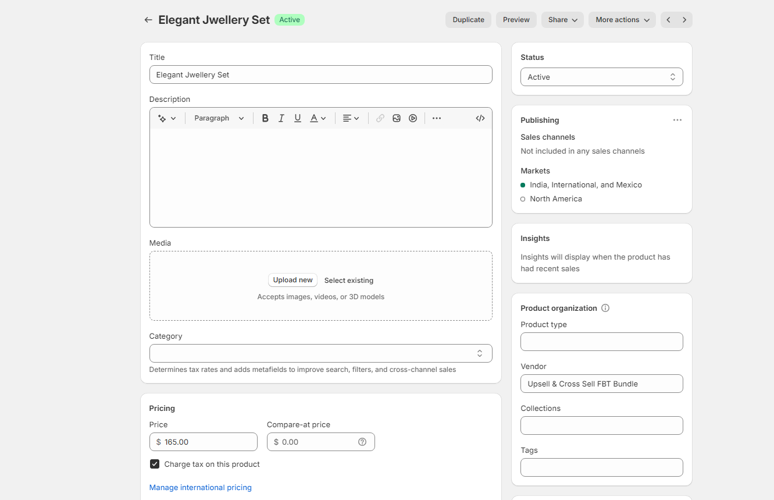Open the Category dropdown

point(321,353)
